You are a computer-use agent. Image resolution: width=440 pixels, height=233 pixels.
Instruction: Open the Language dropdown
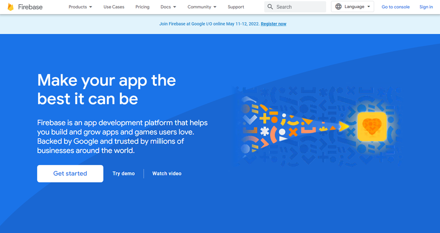352,7
